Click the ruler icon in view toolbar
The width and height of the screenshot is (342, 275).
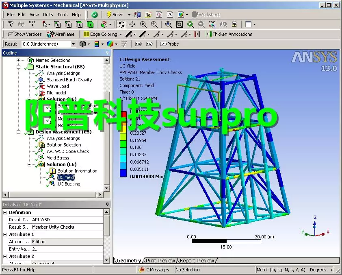coord(234,24)
